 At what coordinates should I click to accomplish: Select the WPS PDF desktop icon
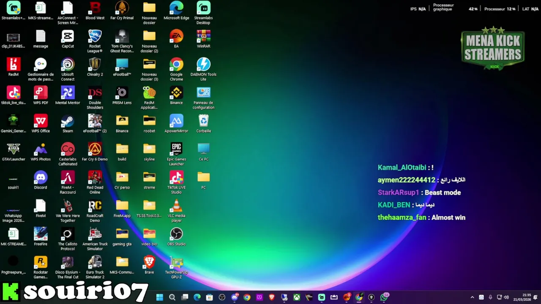41,96
